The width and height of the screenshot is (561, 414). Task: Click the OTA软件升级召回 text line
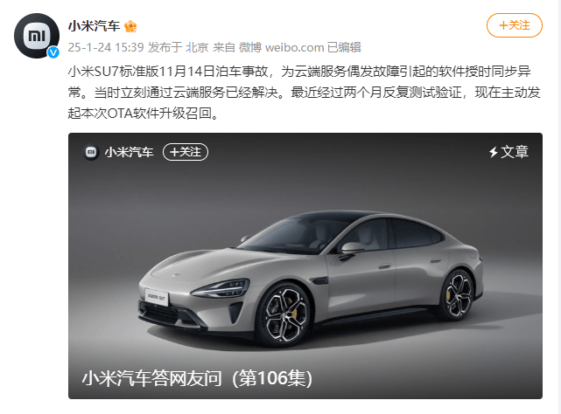tap(144, 114)
